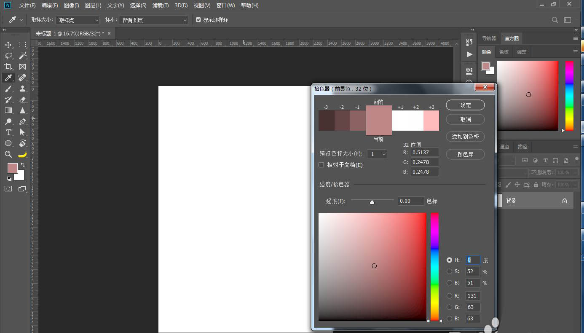584x333 pixels.
Task: Reset to default black and white colors
Action: (x=9, y=178)
